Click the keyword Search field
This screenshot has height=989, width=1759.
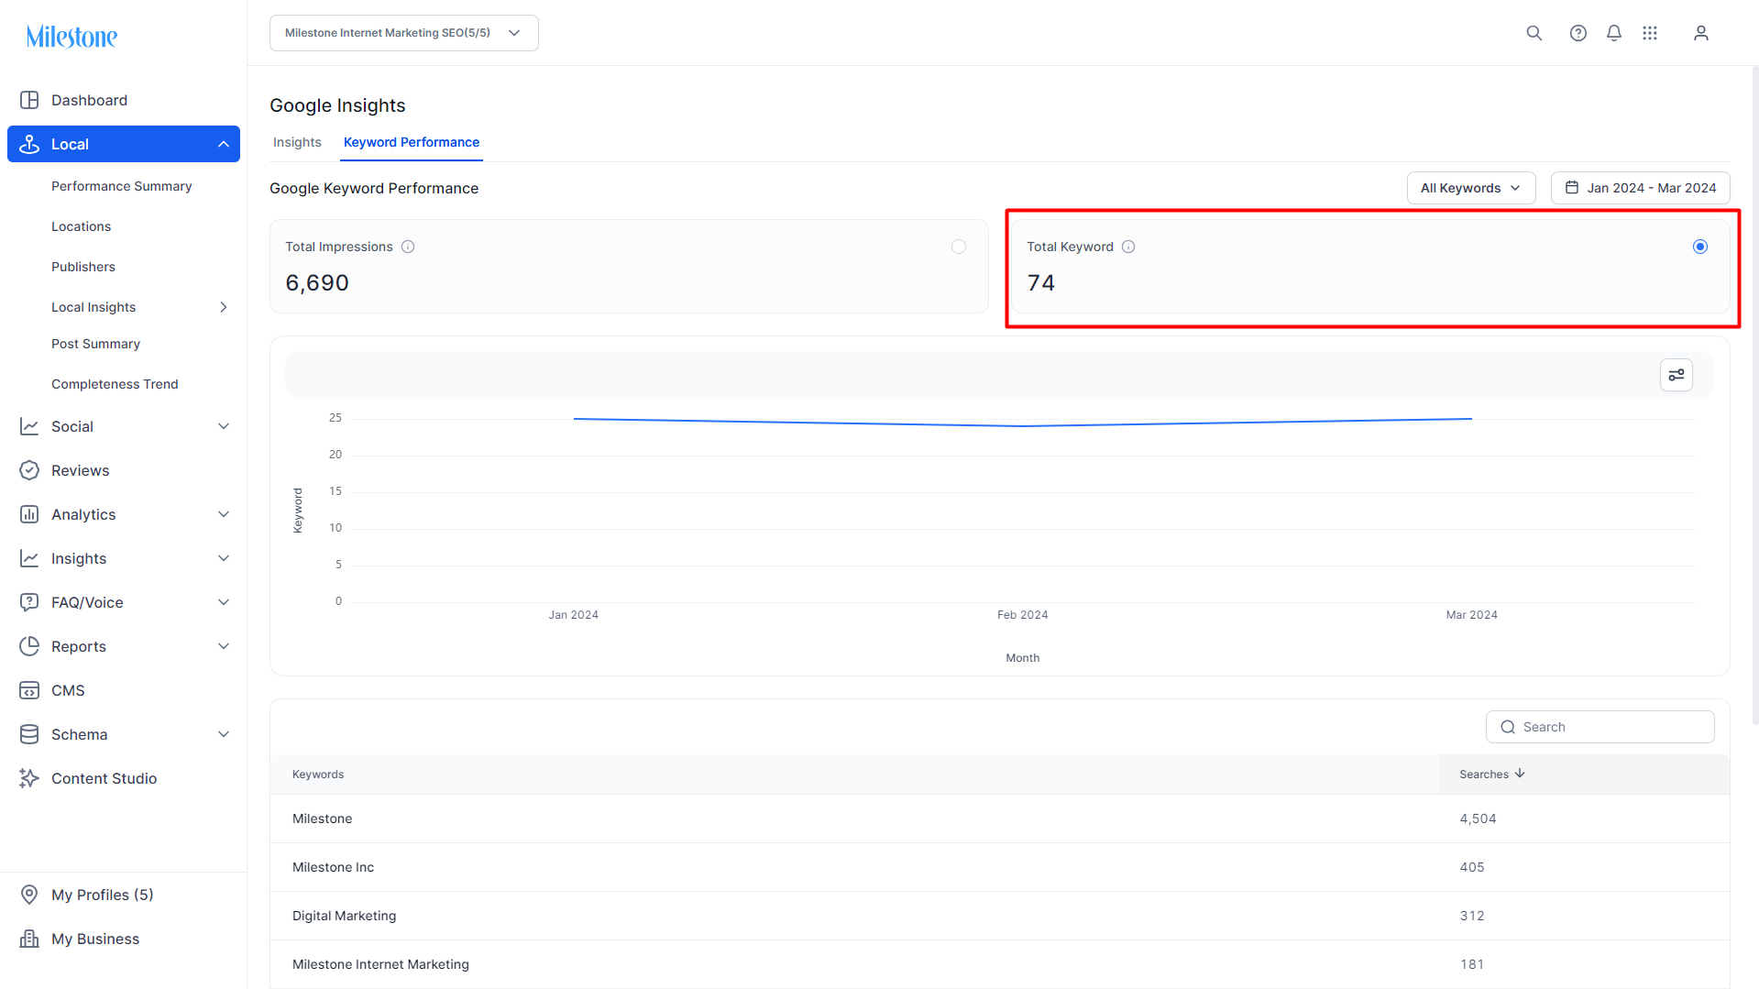tap(1600, 727)
